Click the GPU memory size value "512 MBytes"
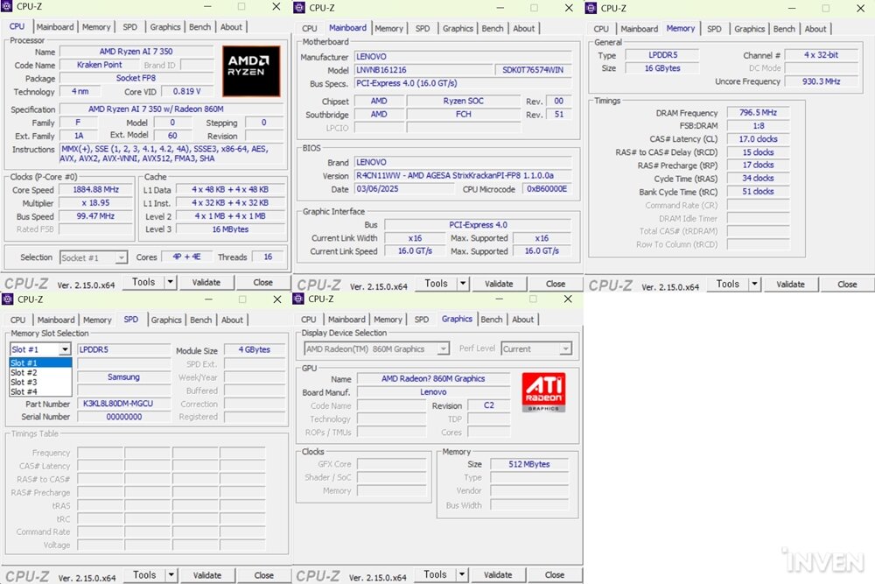The width and height of the screenshot is (875, 584). [x=529, y=464]
